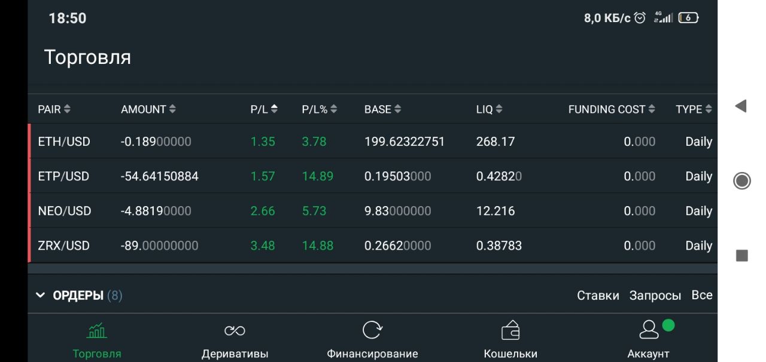766x362 pixels.
Task: Tap the battery status icon
Action: (x=689, y=18)
